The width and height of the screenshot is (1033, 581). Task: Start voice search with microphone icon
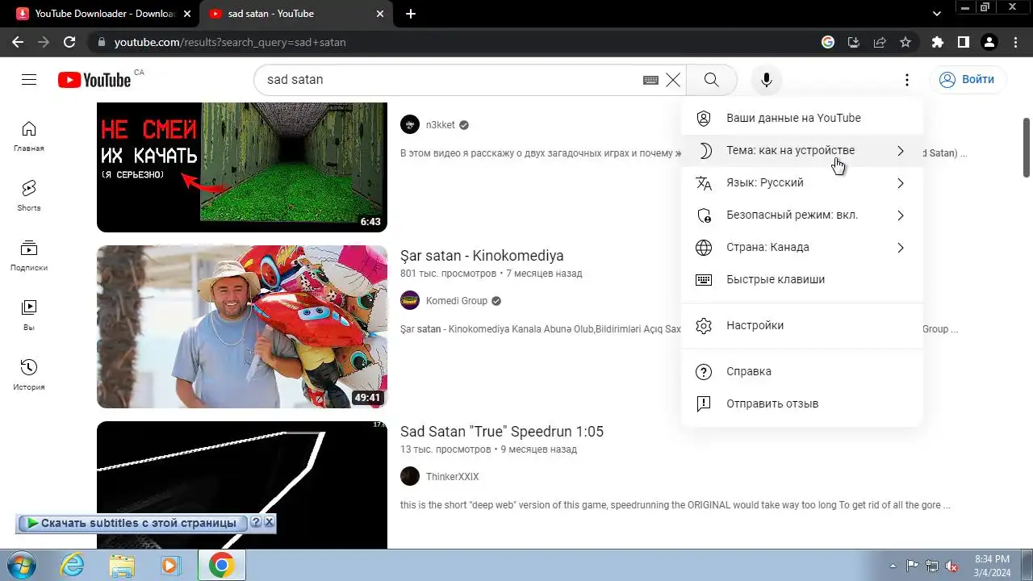(767, 79)
